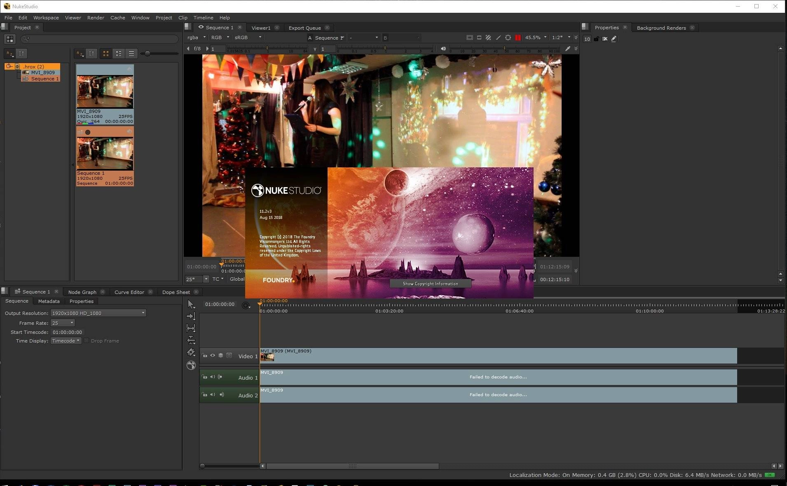Select the roll edit tool
This screenshot has height=486, width=787.
191,340
